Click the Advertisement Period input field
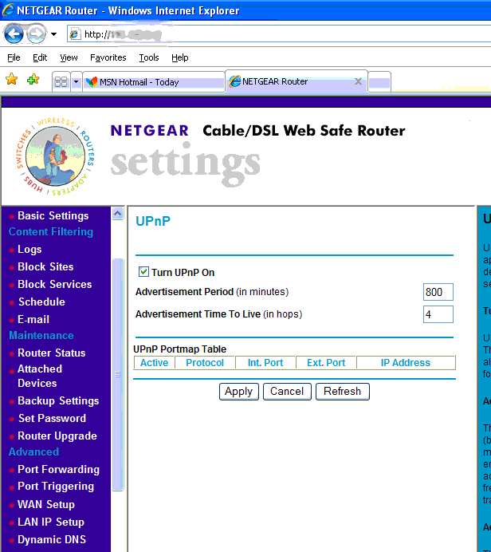 438,292
